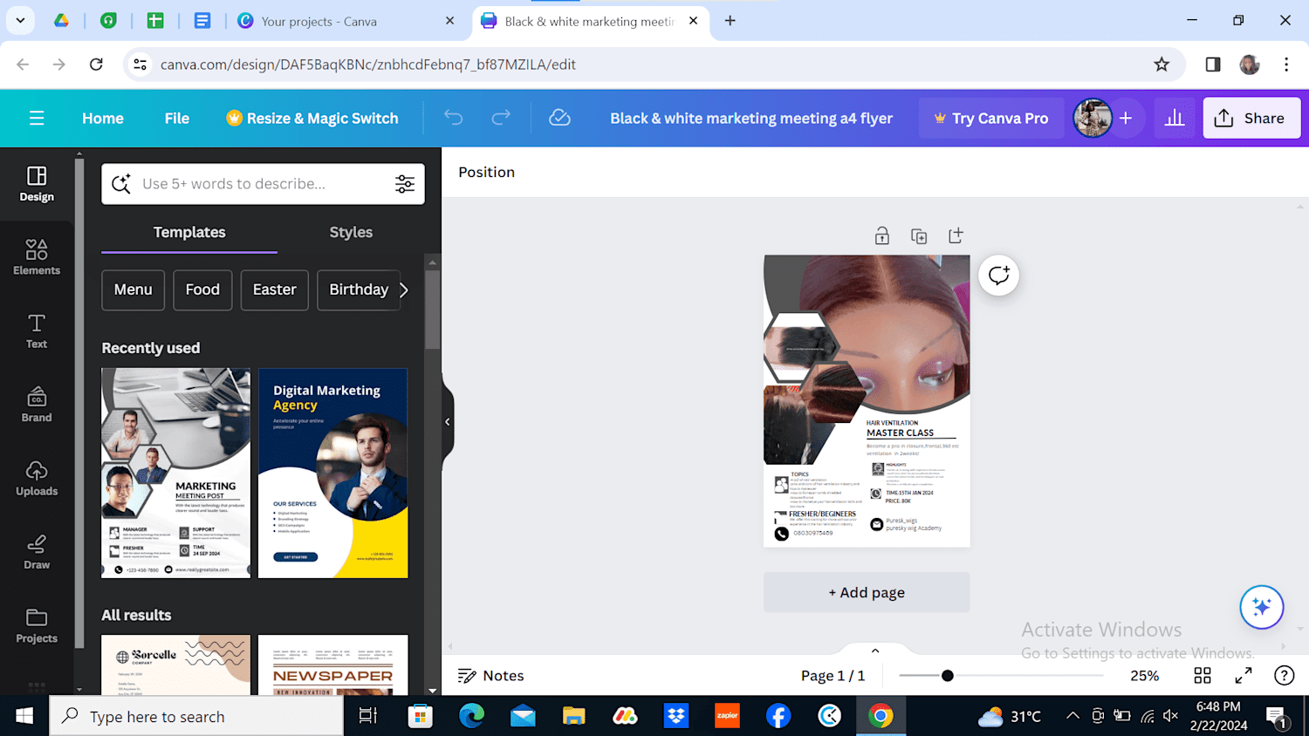Open the Design panel in sidebar
The height and width of the screenshot is (736, 1309).
(37, 184)
